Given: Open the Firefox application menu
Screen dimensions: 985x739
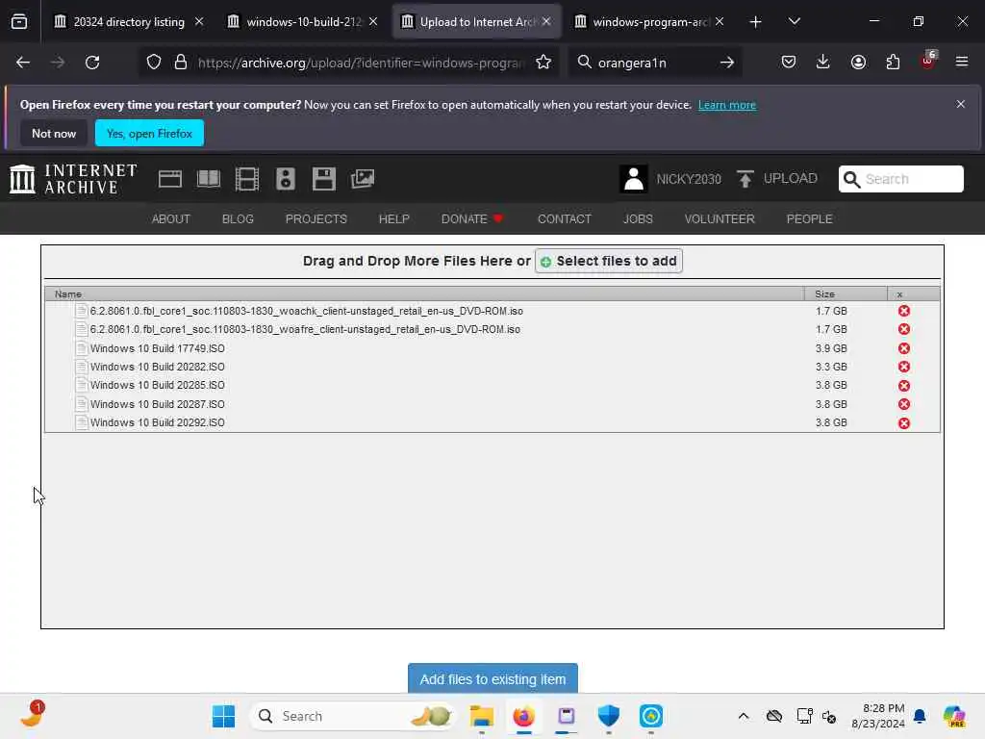Looking at the screenshot, I should pos(962,62).
